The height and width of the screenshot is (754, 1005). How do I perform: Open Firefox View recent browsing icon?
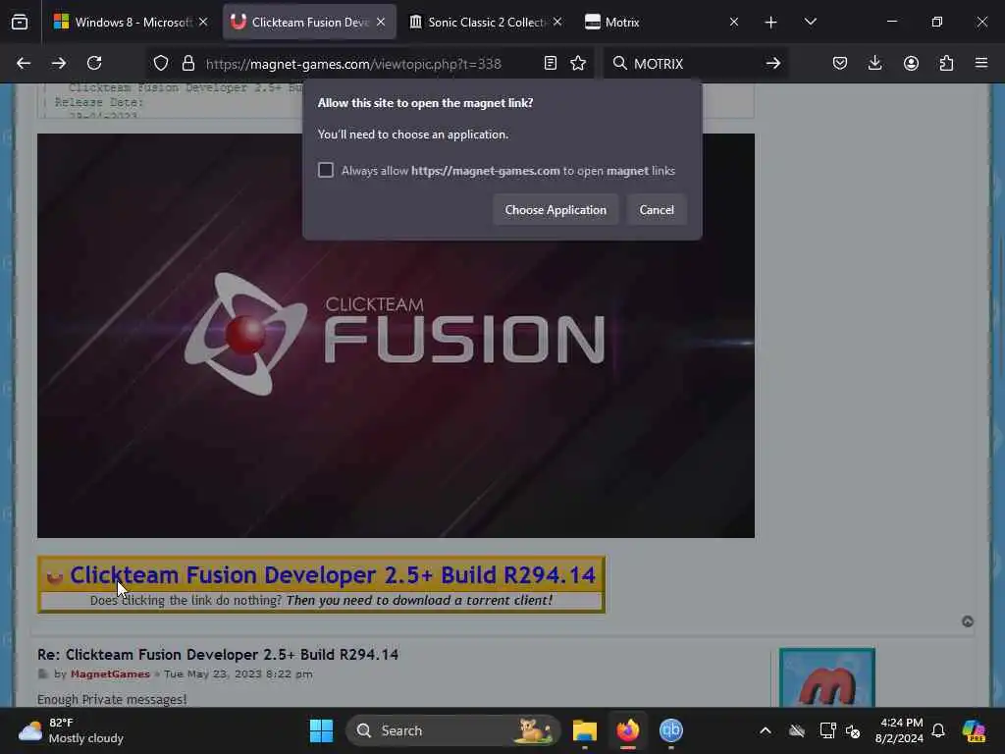tap(20, 22)
